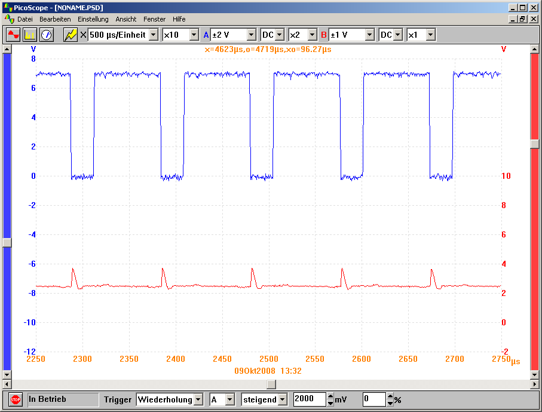This screenshot has height=412, width=542.
Task: Click the blue channel A label
Action: [206, 35]
